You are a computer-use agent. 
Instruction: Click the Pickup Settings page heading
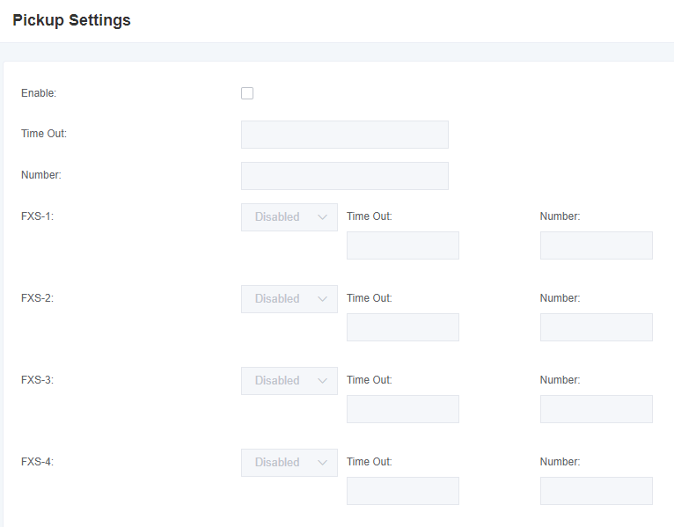coord(72,20)
